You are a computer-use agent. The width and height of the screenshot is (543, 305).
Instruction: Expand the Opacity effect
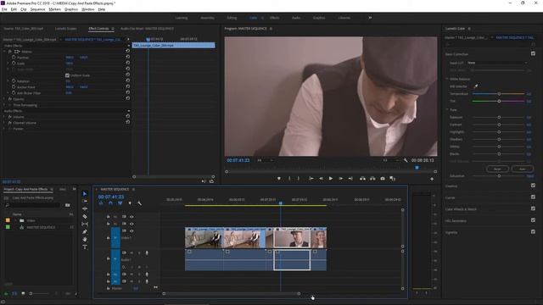[4, 99]
